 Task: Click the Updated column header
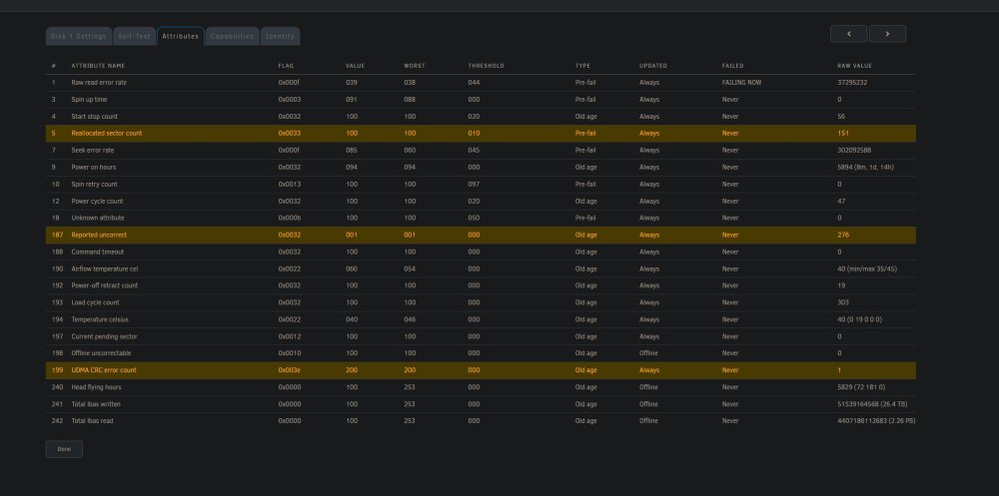click(653, 66)
